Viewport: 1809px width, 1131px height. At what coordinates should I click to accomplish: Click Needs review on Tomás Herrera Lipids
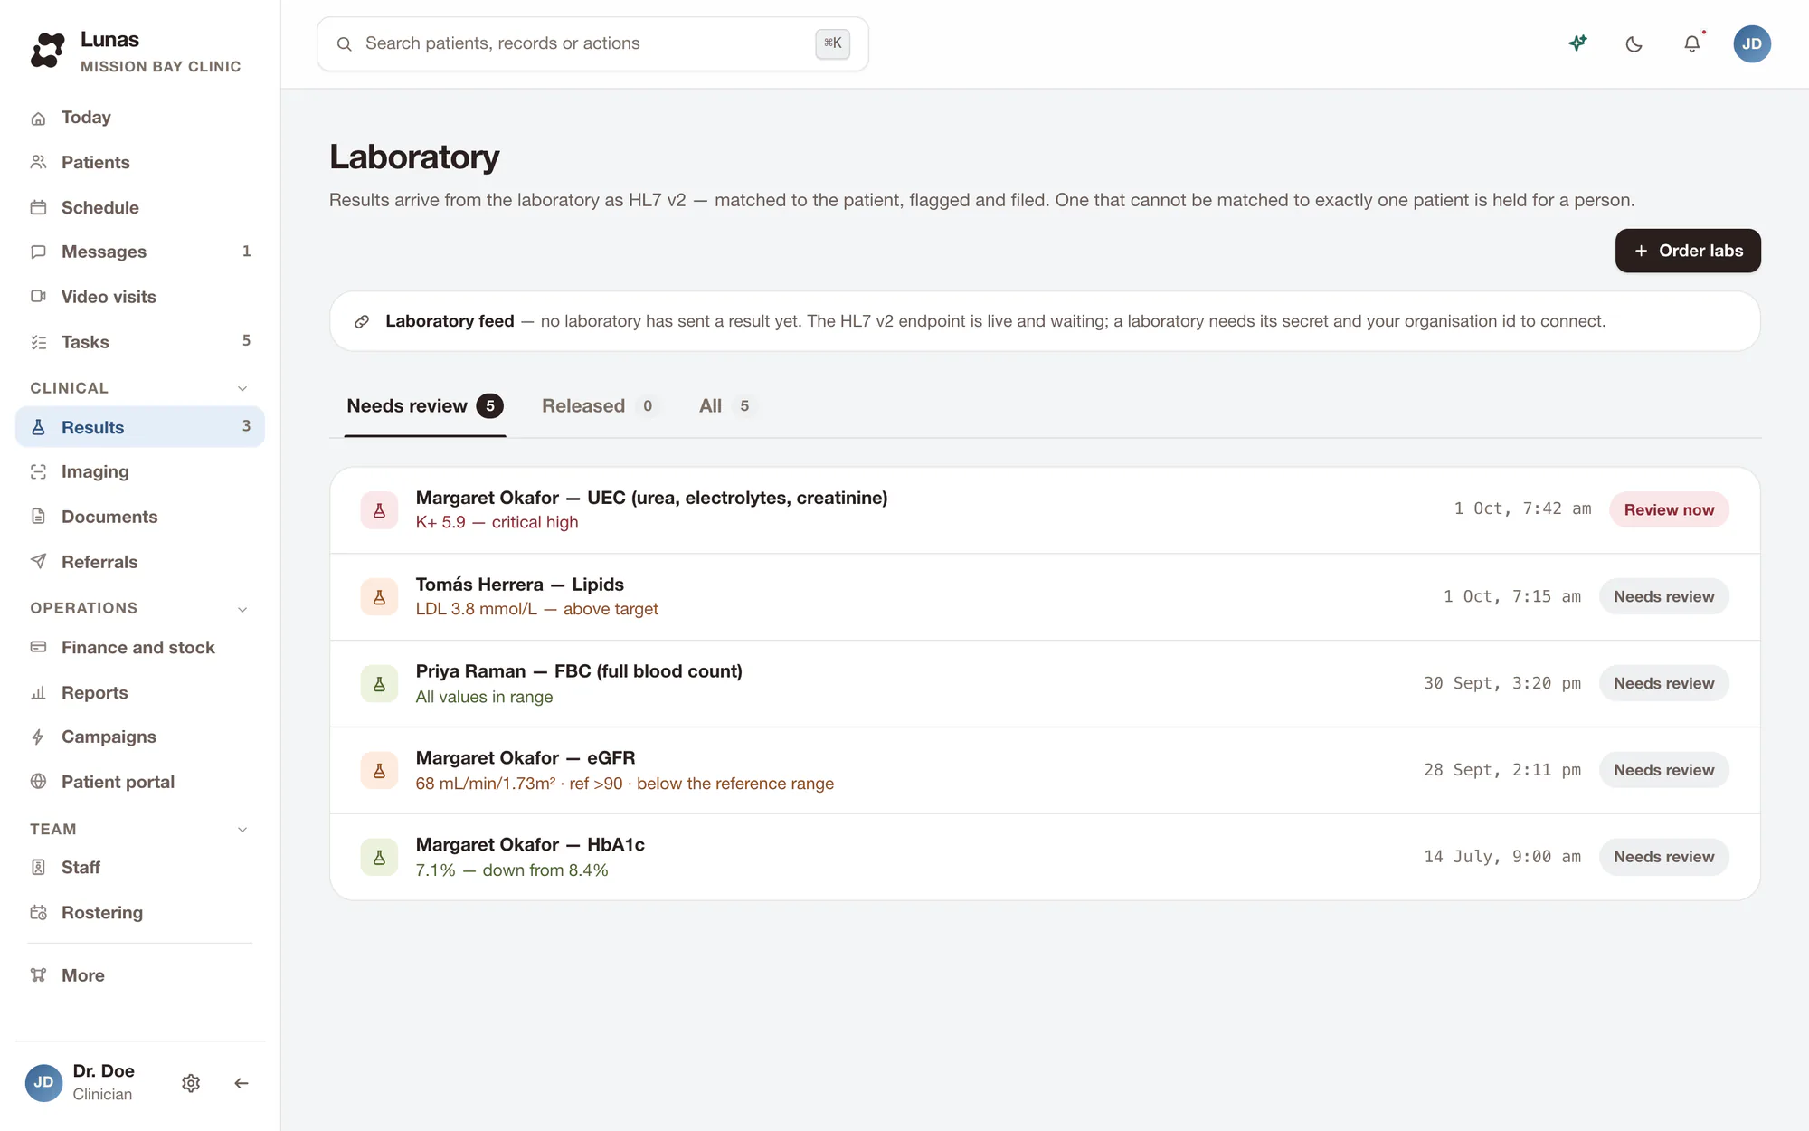tap(1663, 596)
